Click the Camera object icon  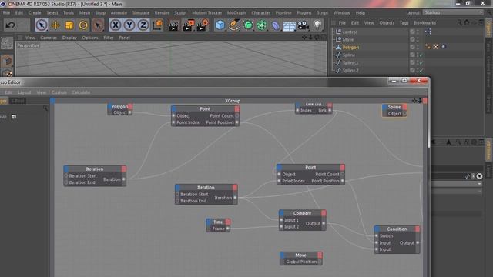click(304, 25)
